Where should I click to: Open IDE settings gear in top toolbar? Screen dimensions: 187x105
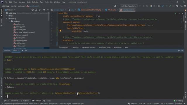click(x=185, y=6)
